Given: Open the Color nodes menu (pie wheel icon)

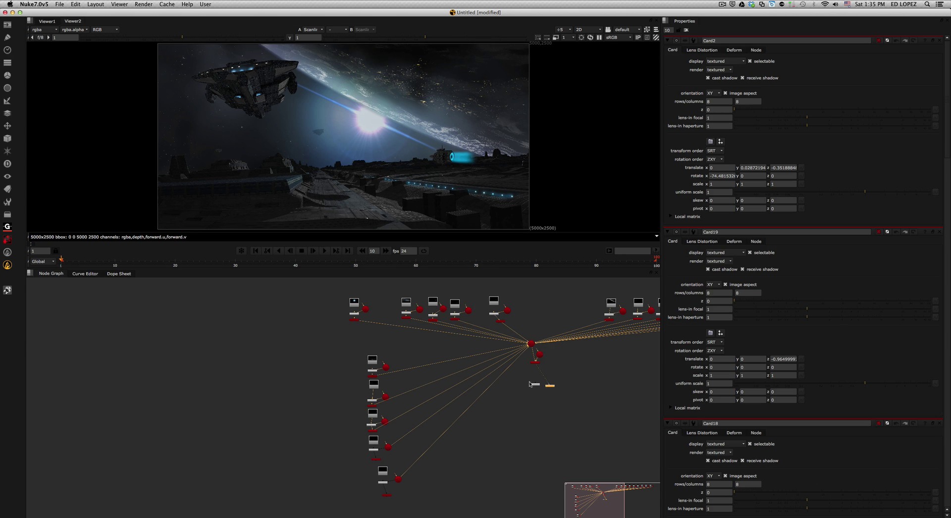Looking at the screenshot, I should [x=7, y=75].
